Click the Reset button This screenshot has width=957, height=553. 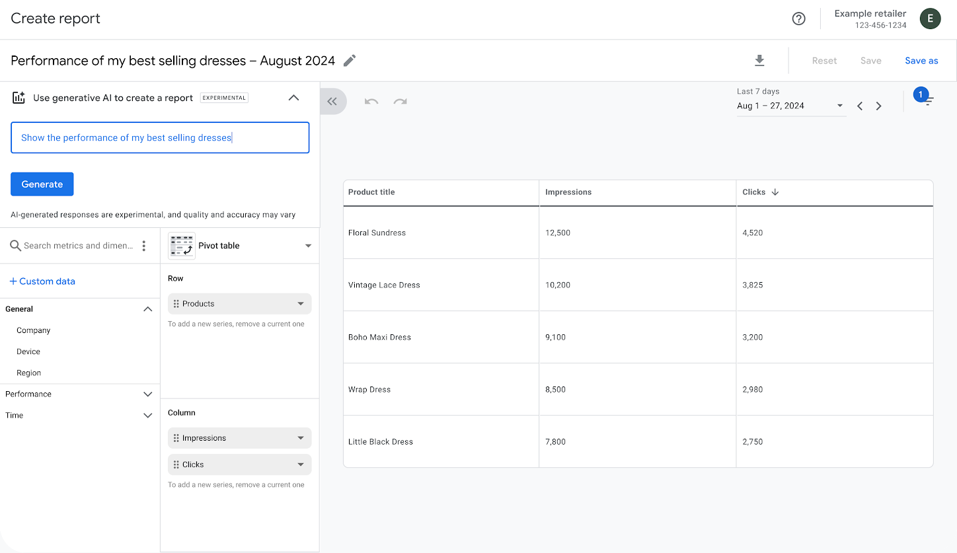(824, 61)
